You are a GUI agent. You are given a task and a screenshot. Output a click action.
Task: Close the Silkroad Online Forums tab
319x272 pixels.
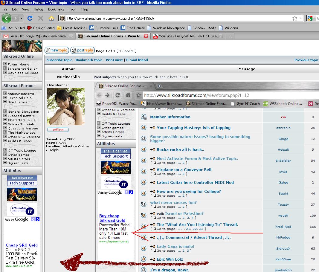click(x=146, y=36)
